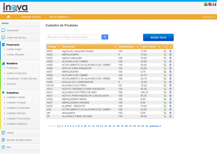Click edit icon for ALARME - RESGATE row
217x154 pixels.
point(165,106)
